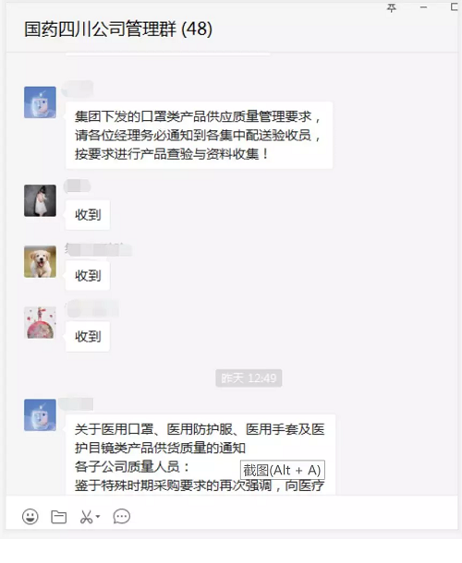Open the puppy dog avatar profile
The width and height of the screenshot is (462, 563).
[x=40, y=261]
